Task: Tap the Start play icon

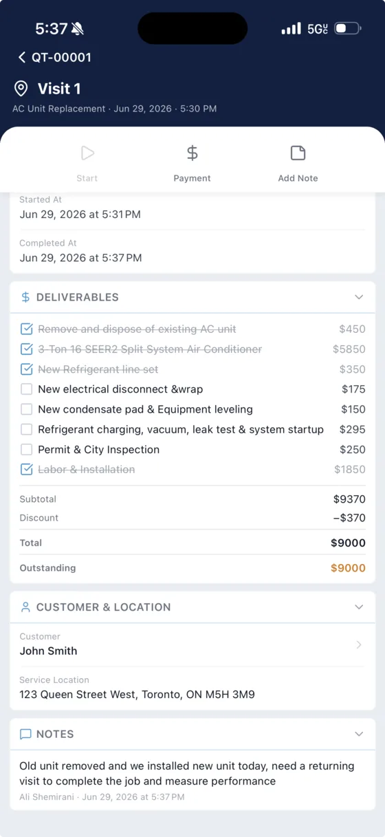Action: [87, 153]
